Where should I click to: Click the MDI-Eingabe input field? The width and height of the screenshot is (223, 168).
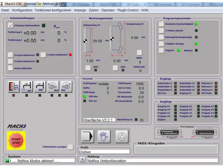click(176, 149)
